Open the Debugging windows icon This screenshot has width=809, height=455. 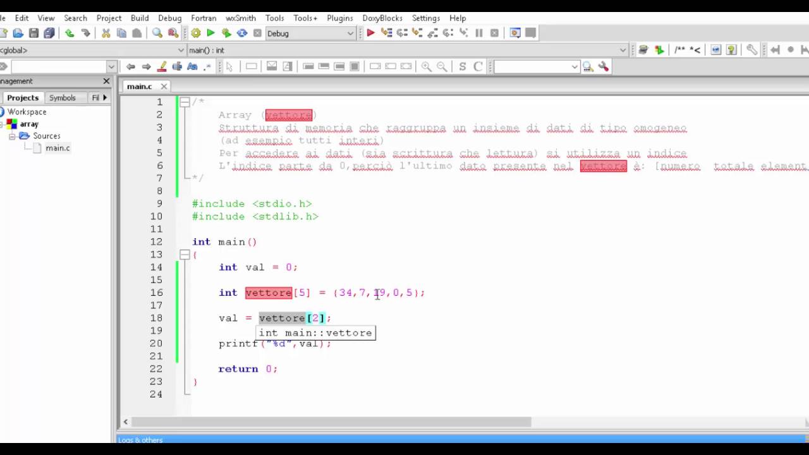click(515, 33)
